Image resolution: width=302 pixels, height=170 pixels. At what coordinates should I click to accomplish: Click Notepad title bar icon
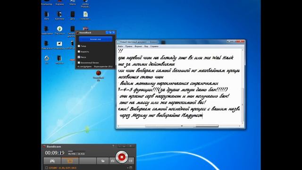click(x=118, y=42)
